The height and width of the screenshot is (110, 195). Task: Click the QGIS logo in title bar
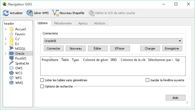(5, 4)
